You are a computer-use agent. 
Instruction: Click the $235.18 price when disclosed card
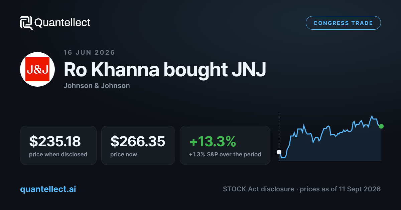coord(58,145)
